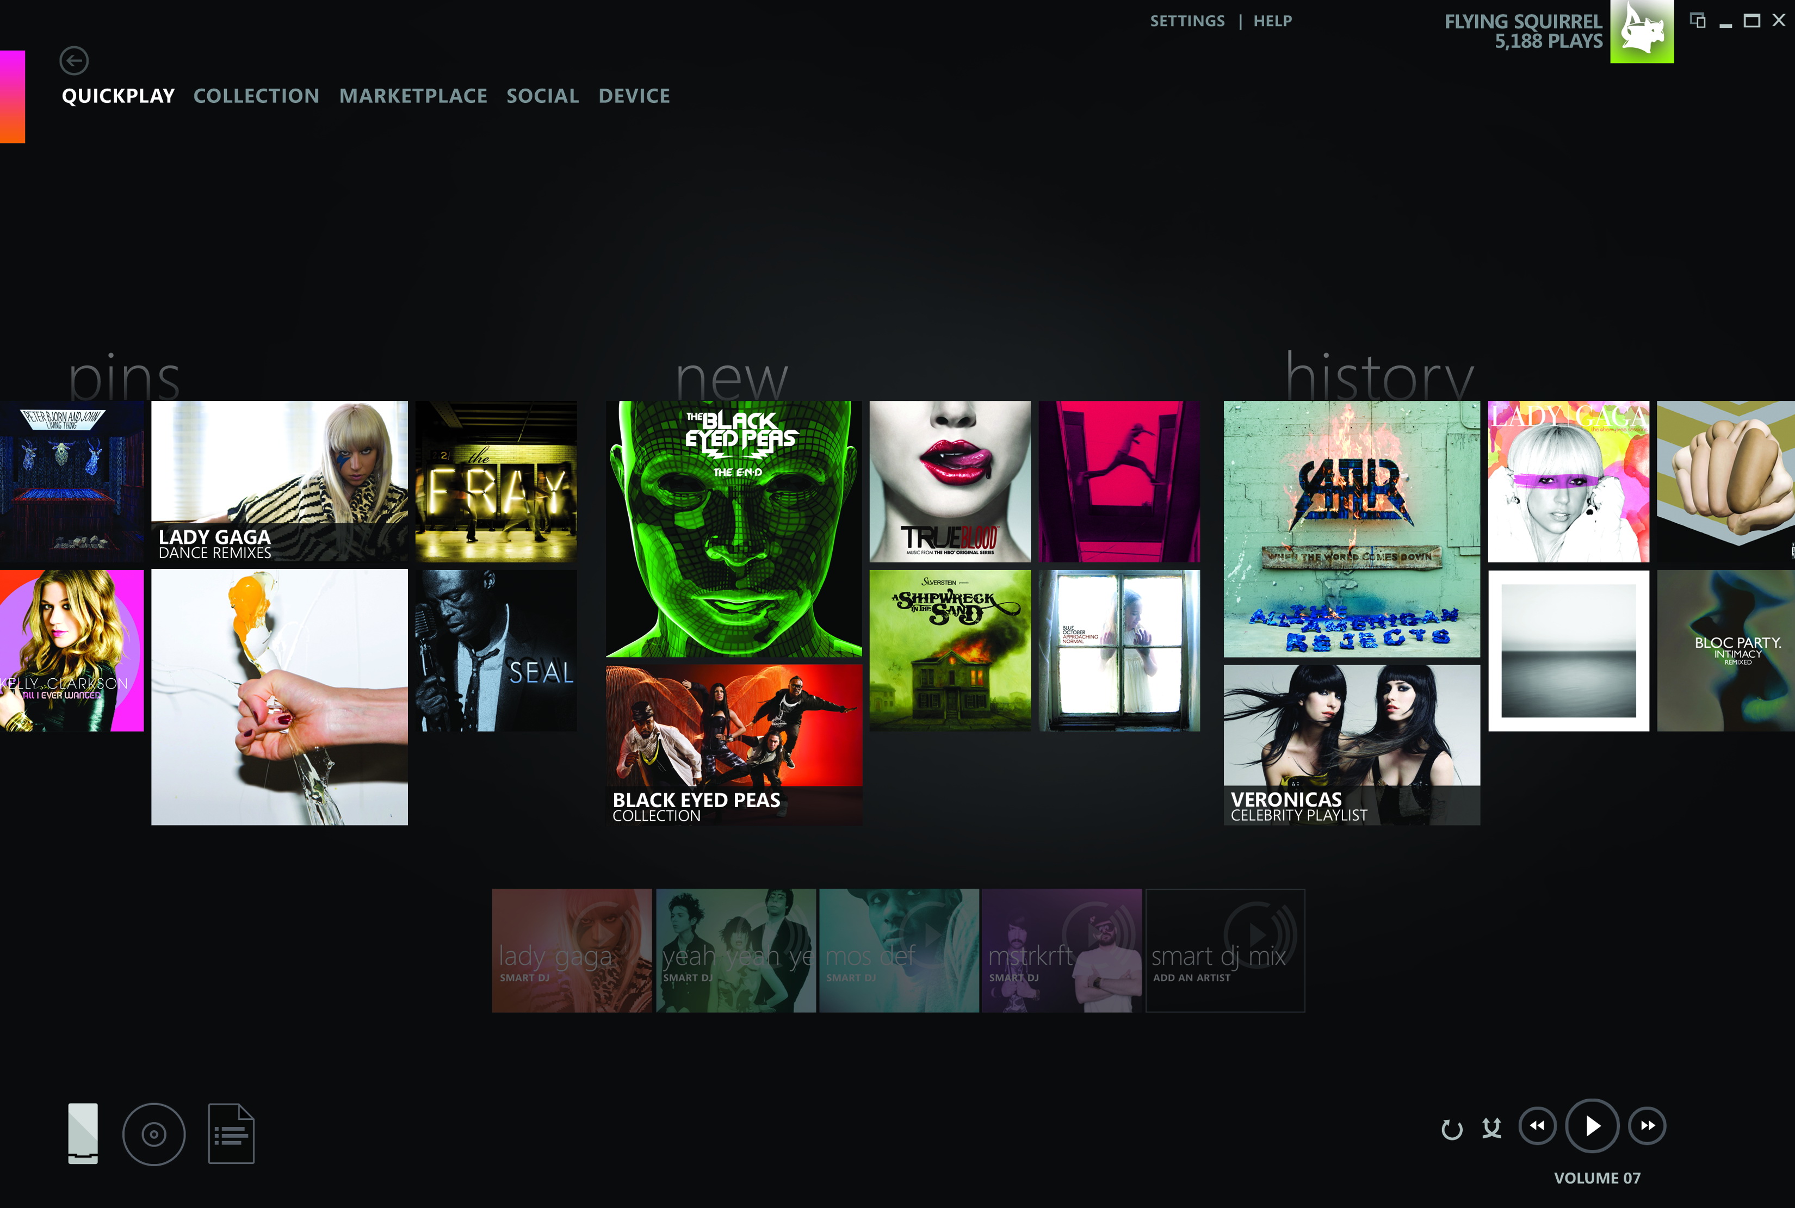Select the QUICKPLAY tab
This screenshot has width=1795, height=1208.
click(117, 95)
